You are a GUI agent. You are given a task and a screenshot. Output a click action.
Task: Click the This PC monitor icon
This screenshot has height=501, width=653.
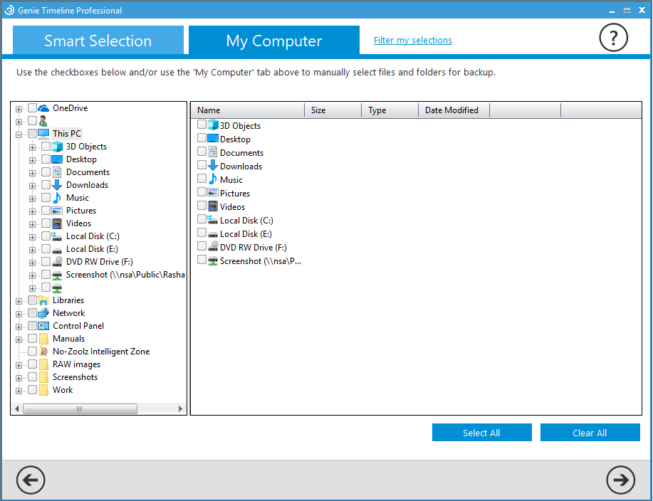[x=43, y=134]
